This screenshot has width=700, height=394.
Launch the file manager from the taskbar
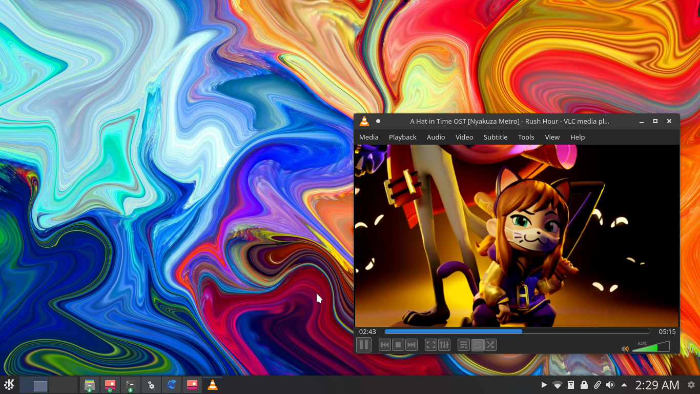point(90,385)
